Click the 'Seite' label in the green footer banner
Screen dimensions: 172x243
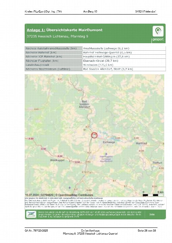(152, 215)
